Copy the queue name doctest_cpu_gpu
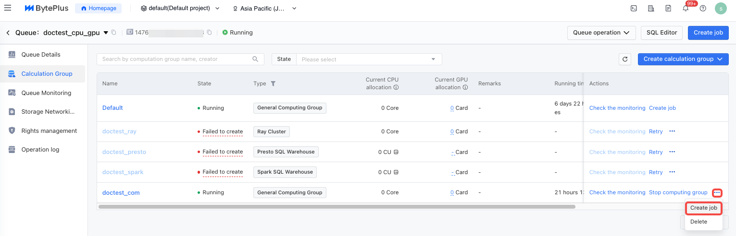 [114, 33]
